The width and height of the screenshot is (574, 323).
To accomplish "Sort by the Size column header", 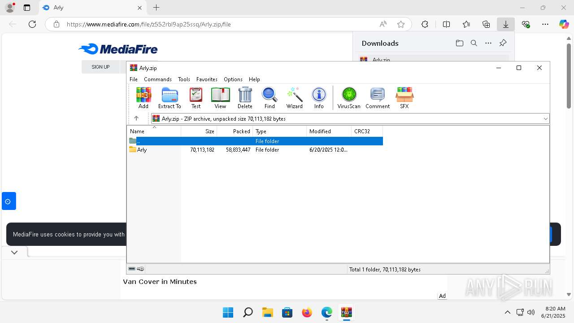I will pyautogui.click(x=199, y=131).
